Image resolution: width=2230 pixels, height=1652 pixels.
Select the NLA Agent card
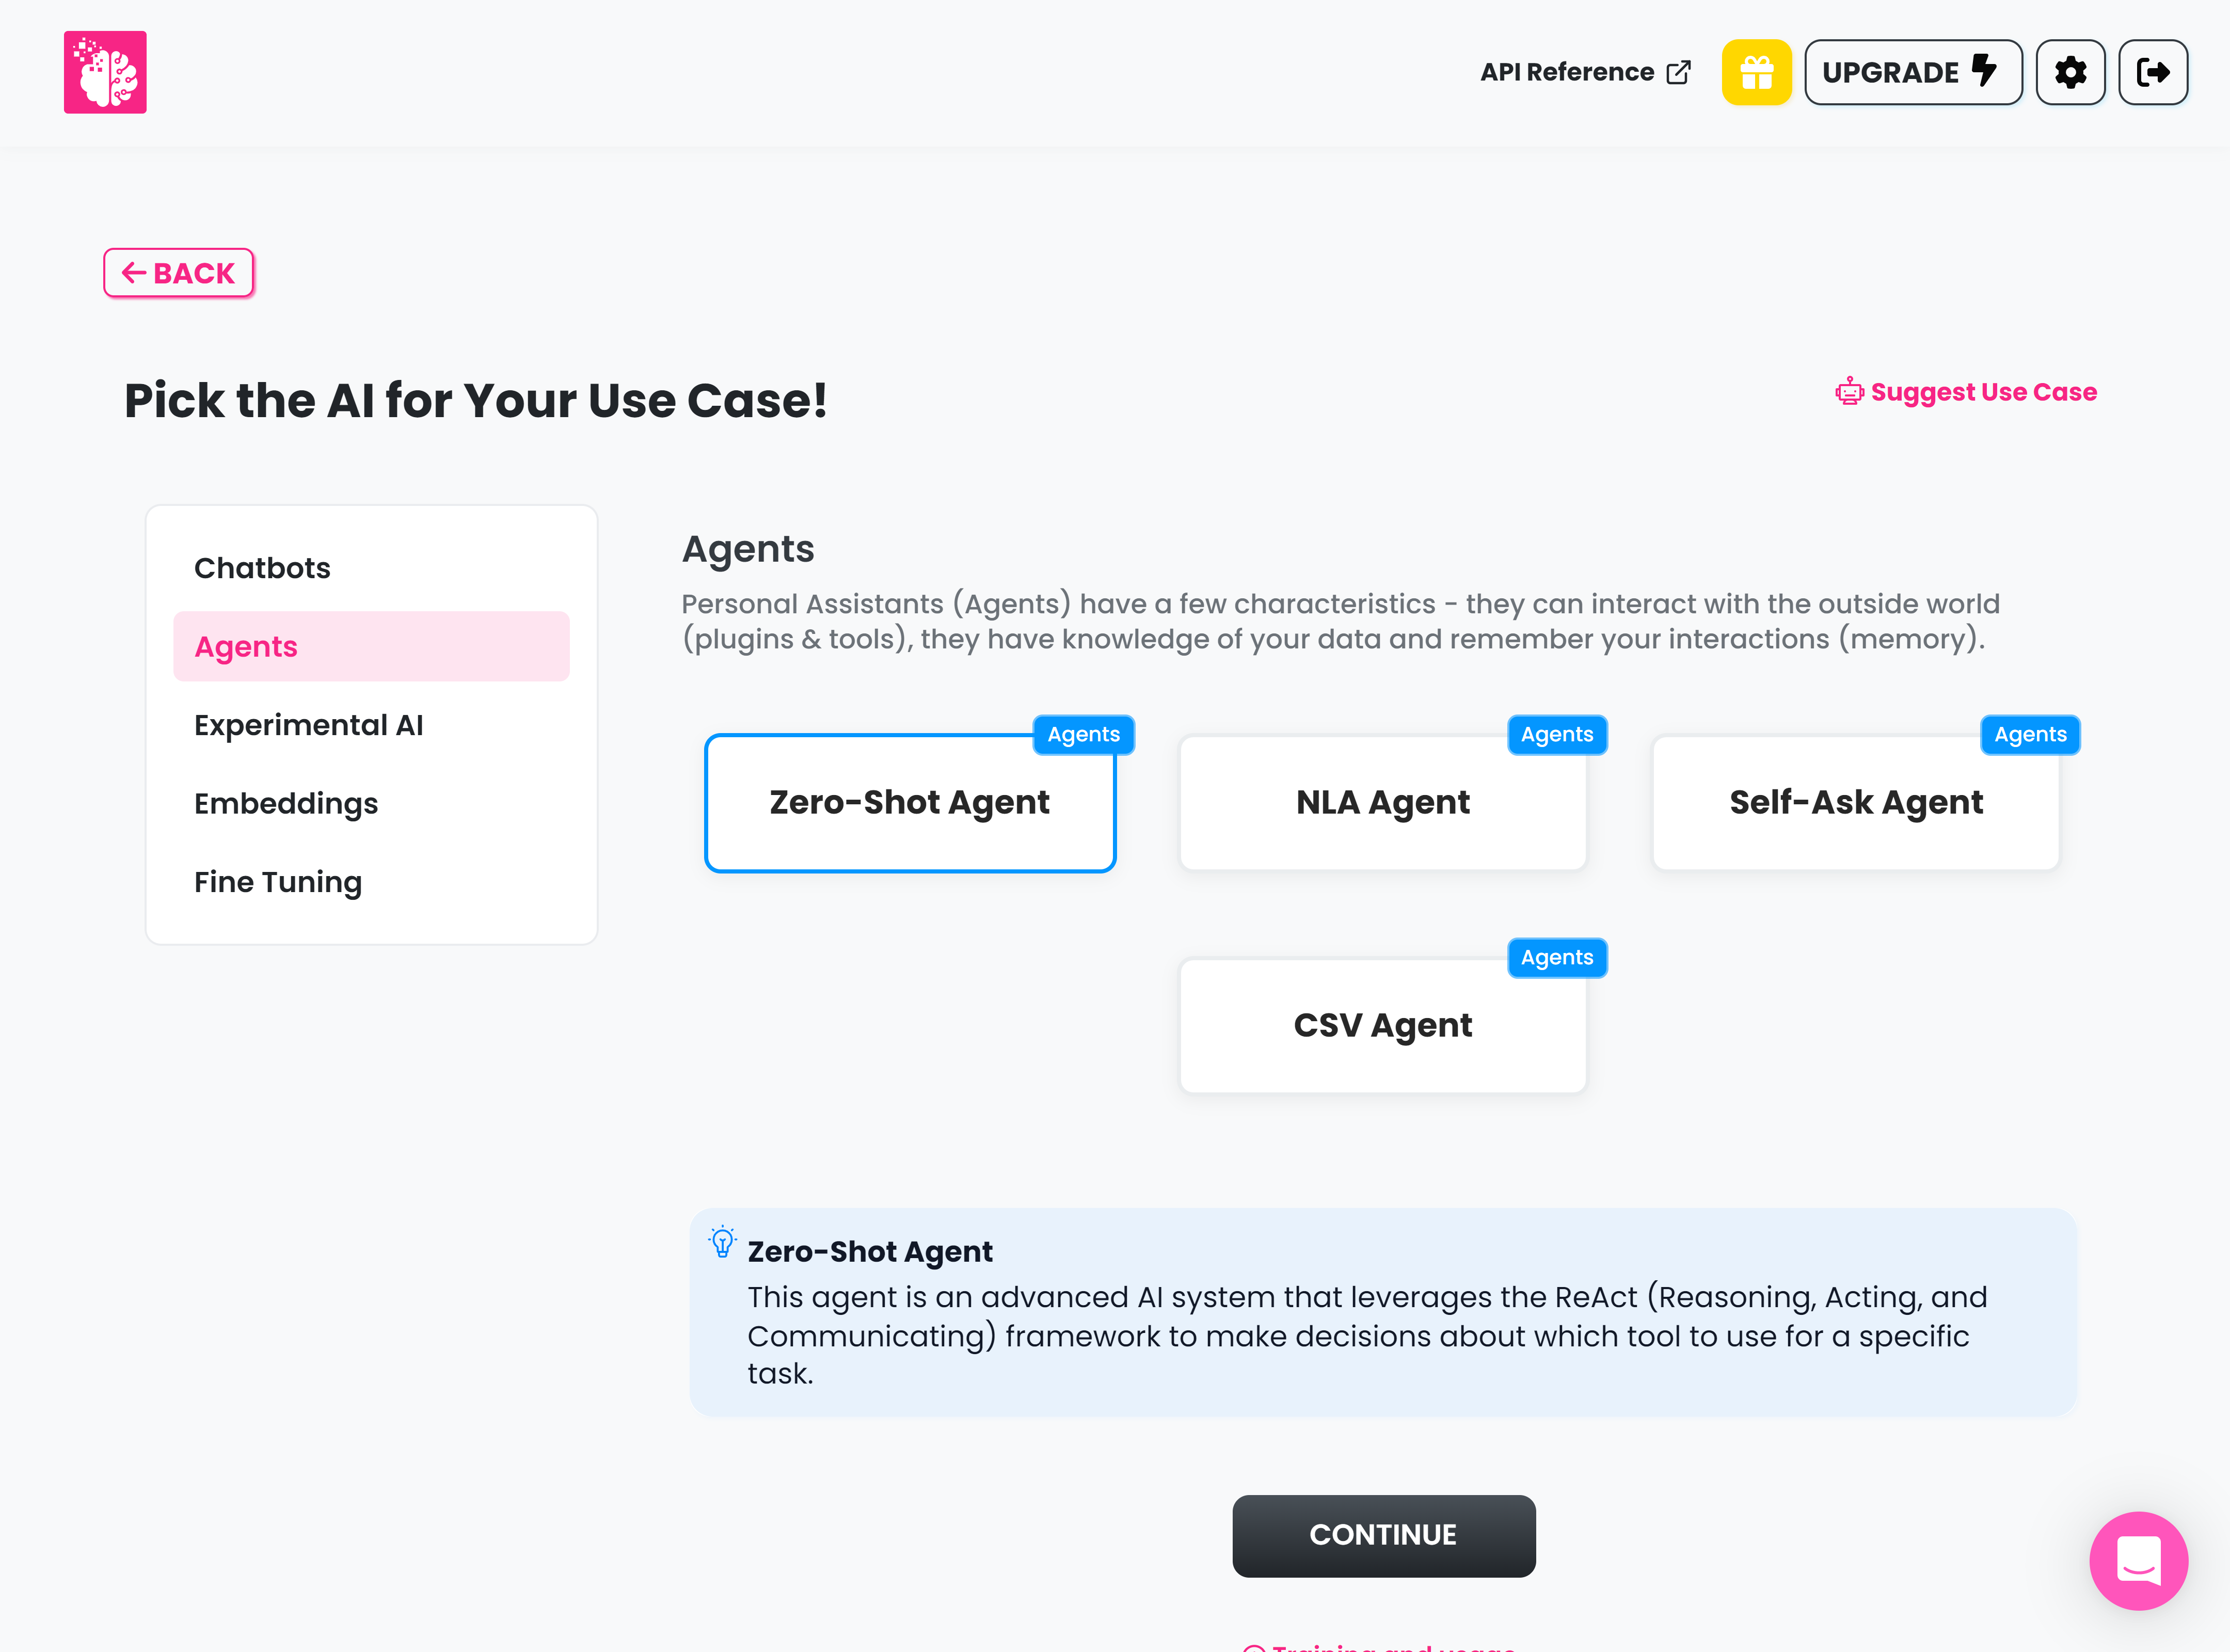tap(1383, 802)
